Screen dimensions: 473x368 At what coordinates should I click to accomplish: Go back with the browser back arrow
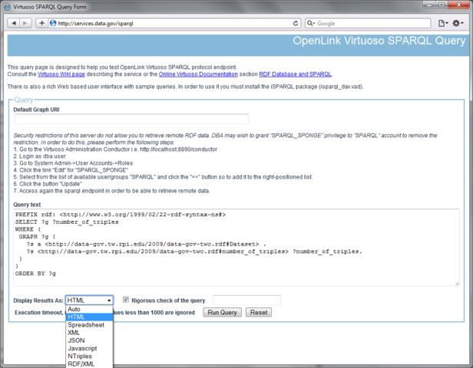pos(14,23)
